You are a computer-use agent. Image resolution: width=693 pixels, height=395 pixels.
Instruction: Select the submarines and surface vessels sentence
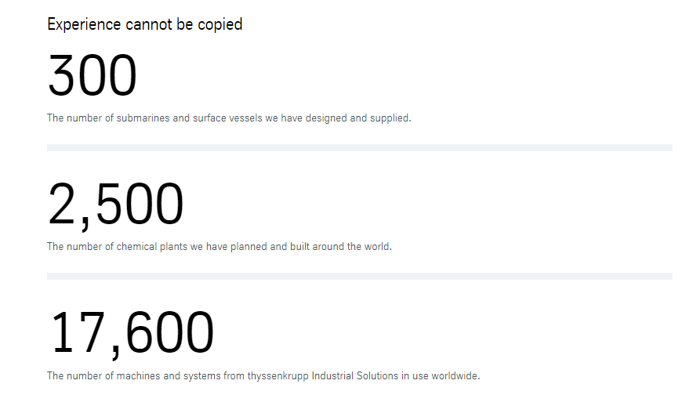229,118
